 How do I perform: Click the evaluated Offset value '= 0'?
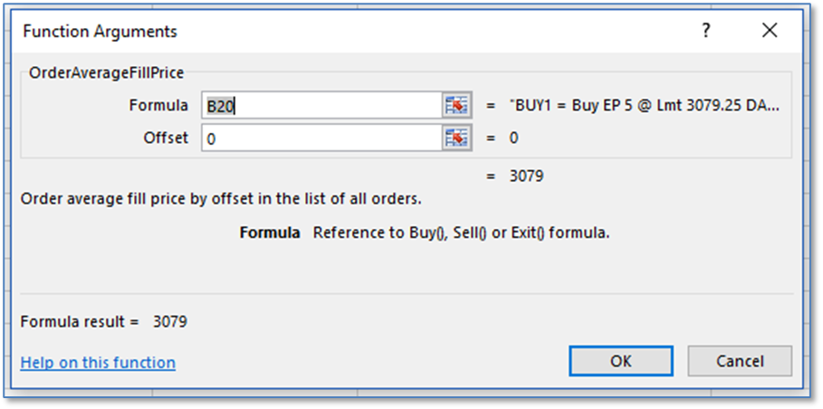coord(508,138)
